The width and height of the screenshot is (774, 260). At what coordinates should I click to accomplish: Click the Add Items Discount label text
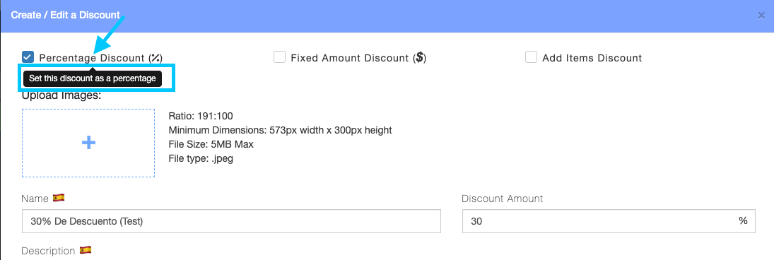(x=592, y=58)
